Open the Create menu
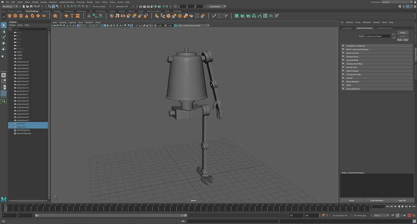Image resolution: width=417 pixels, height=224 pixels. 20,2
